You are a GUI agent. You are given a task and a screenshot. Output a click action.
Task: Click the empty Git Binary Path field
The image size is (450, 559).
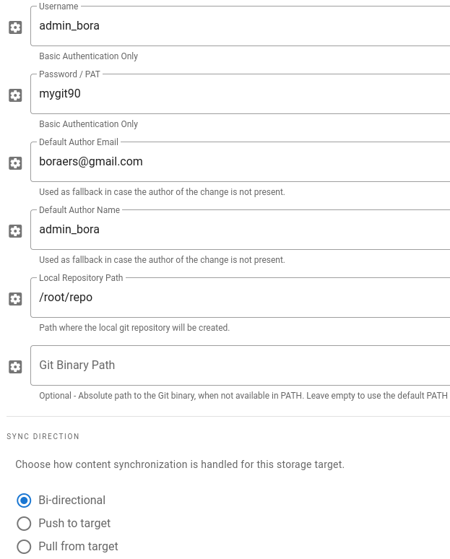click(x=238, y=365)
